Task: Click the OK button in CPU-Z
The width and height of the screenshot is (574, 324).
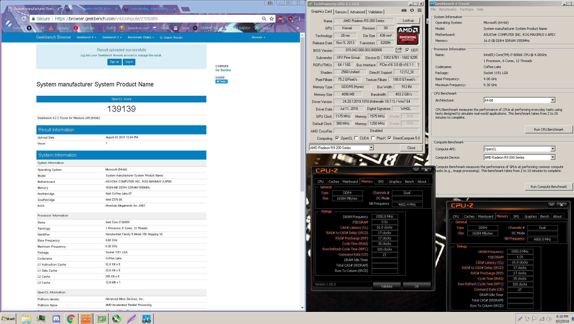Action: tap(417, 286)
